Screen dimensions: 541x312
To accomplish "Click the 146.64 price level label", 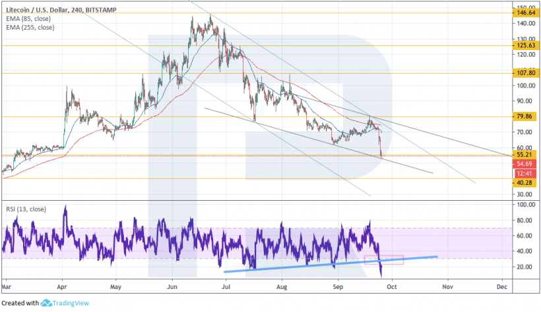I will tap(525, 13).
